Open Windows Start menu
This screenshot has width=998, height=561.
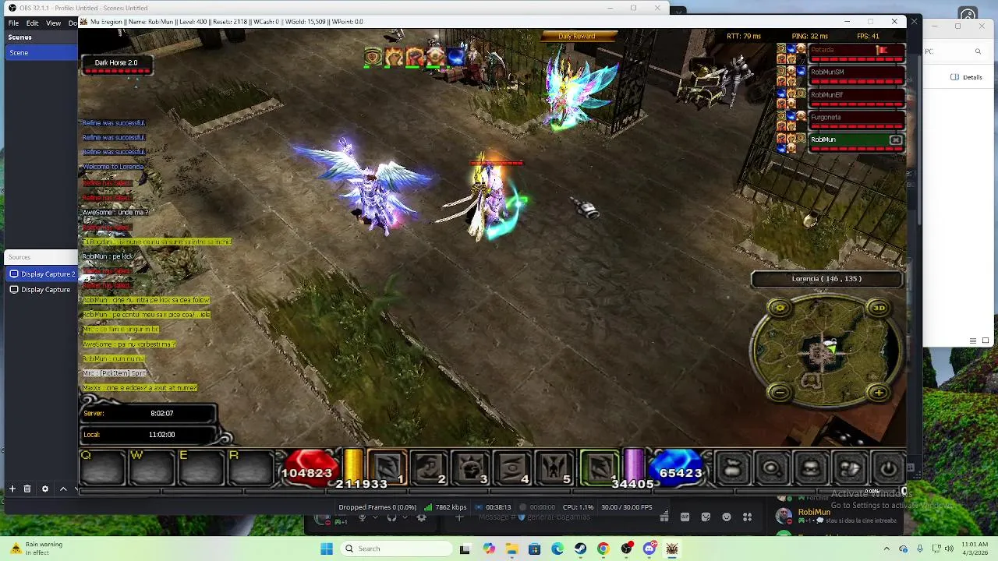click(327, 549)
